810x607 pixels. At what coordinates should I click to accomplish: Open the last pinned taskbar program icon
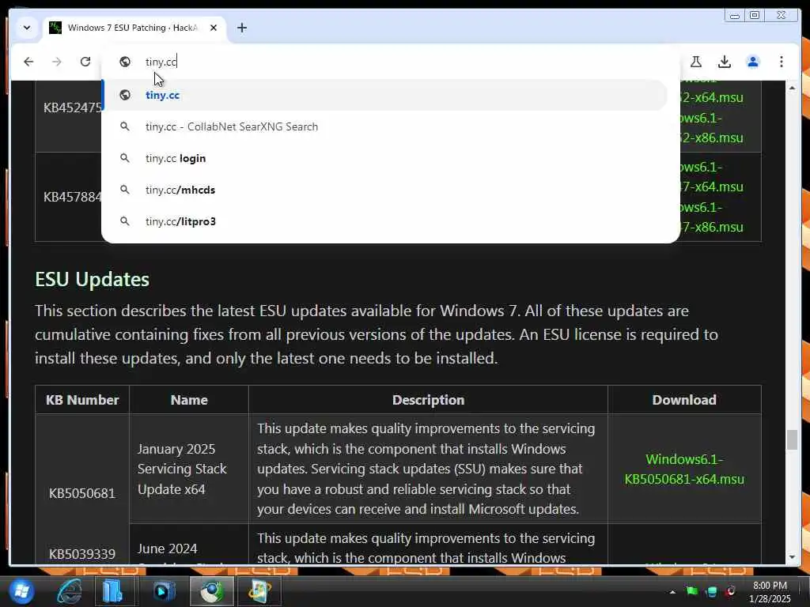click(x=259, y=591)
